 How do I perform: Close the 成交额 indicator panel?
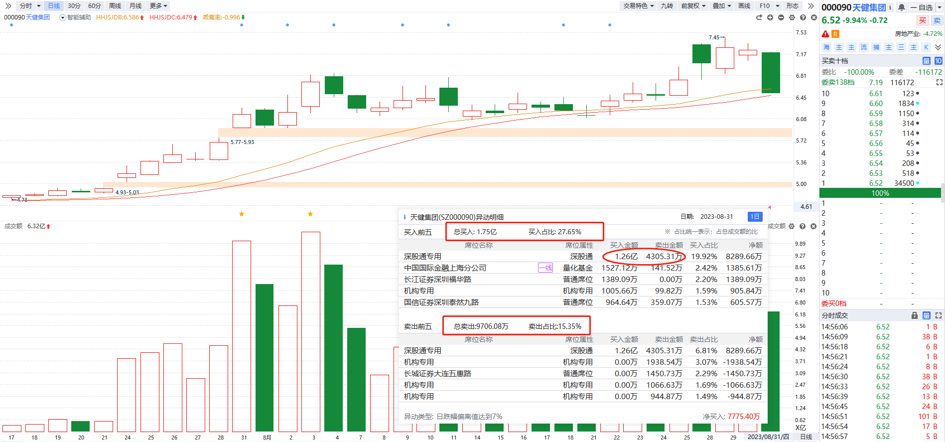pyautogui.click(x=813, y=226)
